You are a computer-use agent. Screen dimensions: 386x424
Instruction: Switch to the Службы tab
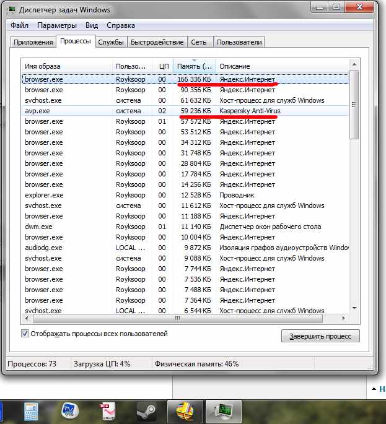[x=111, y=42]
